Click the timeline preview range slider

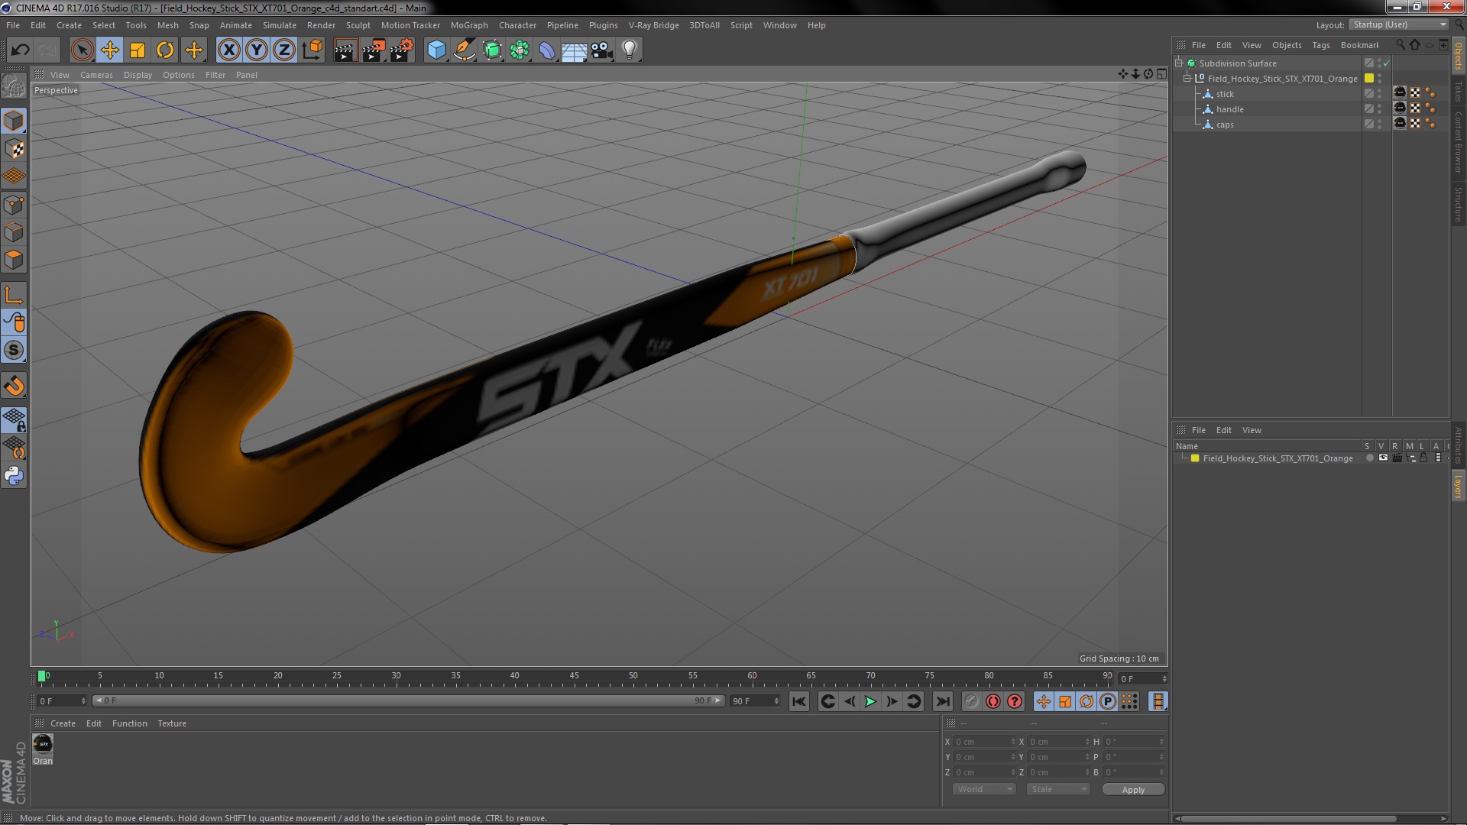point(408,700)
